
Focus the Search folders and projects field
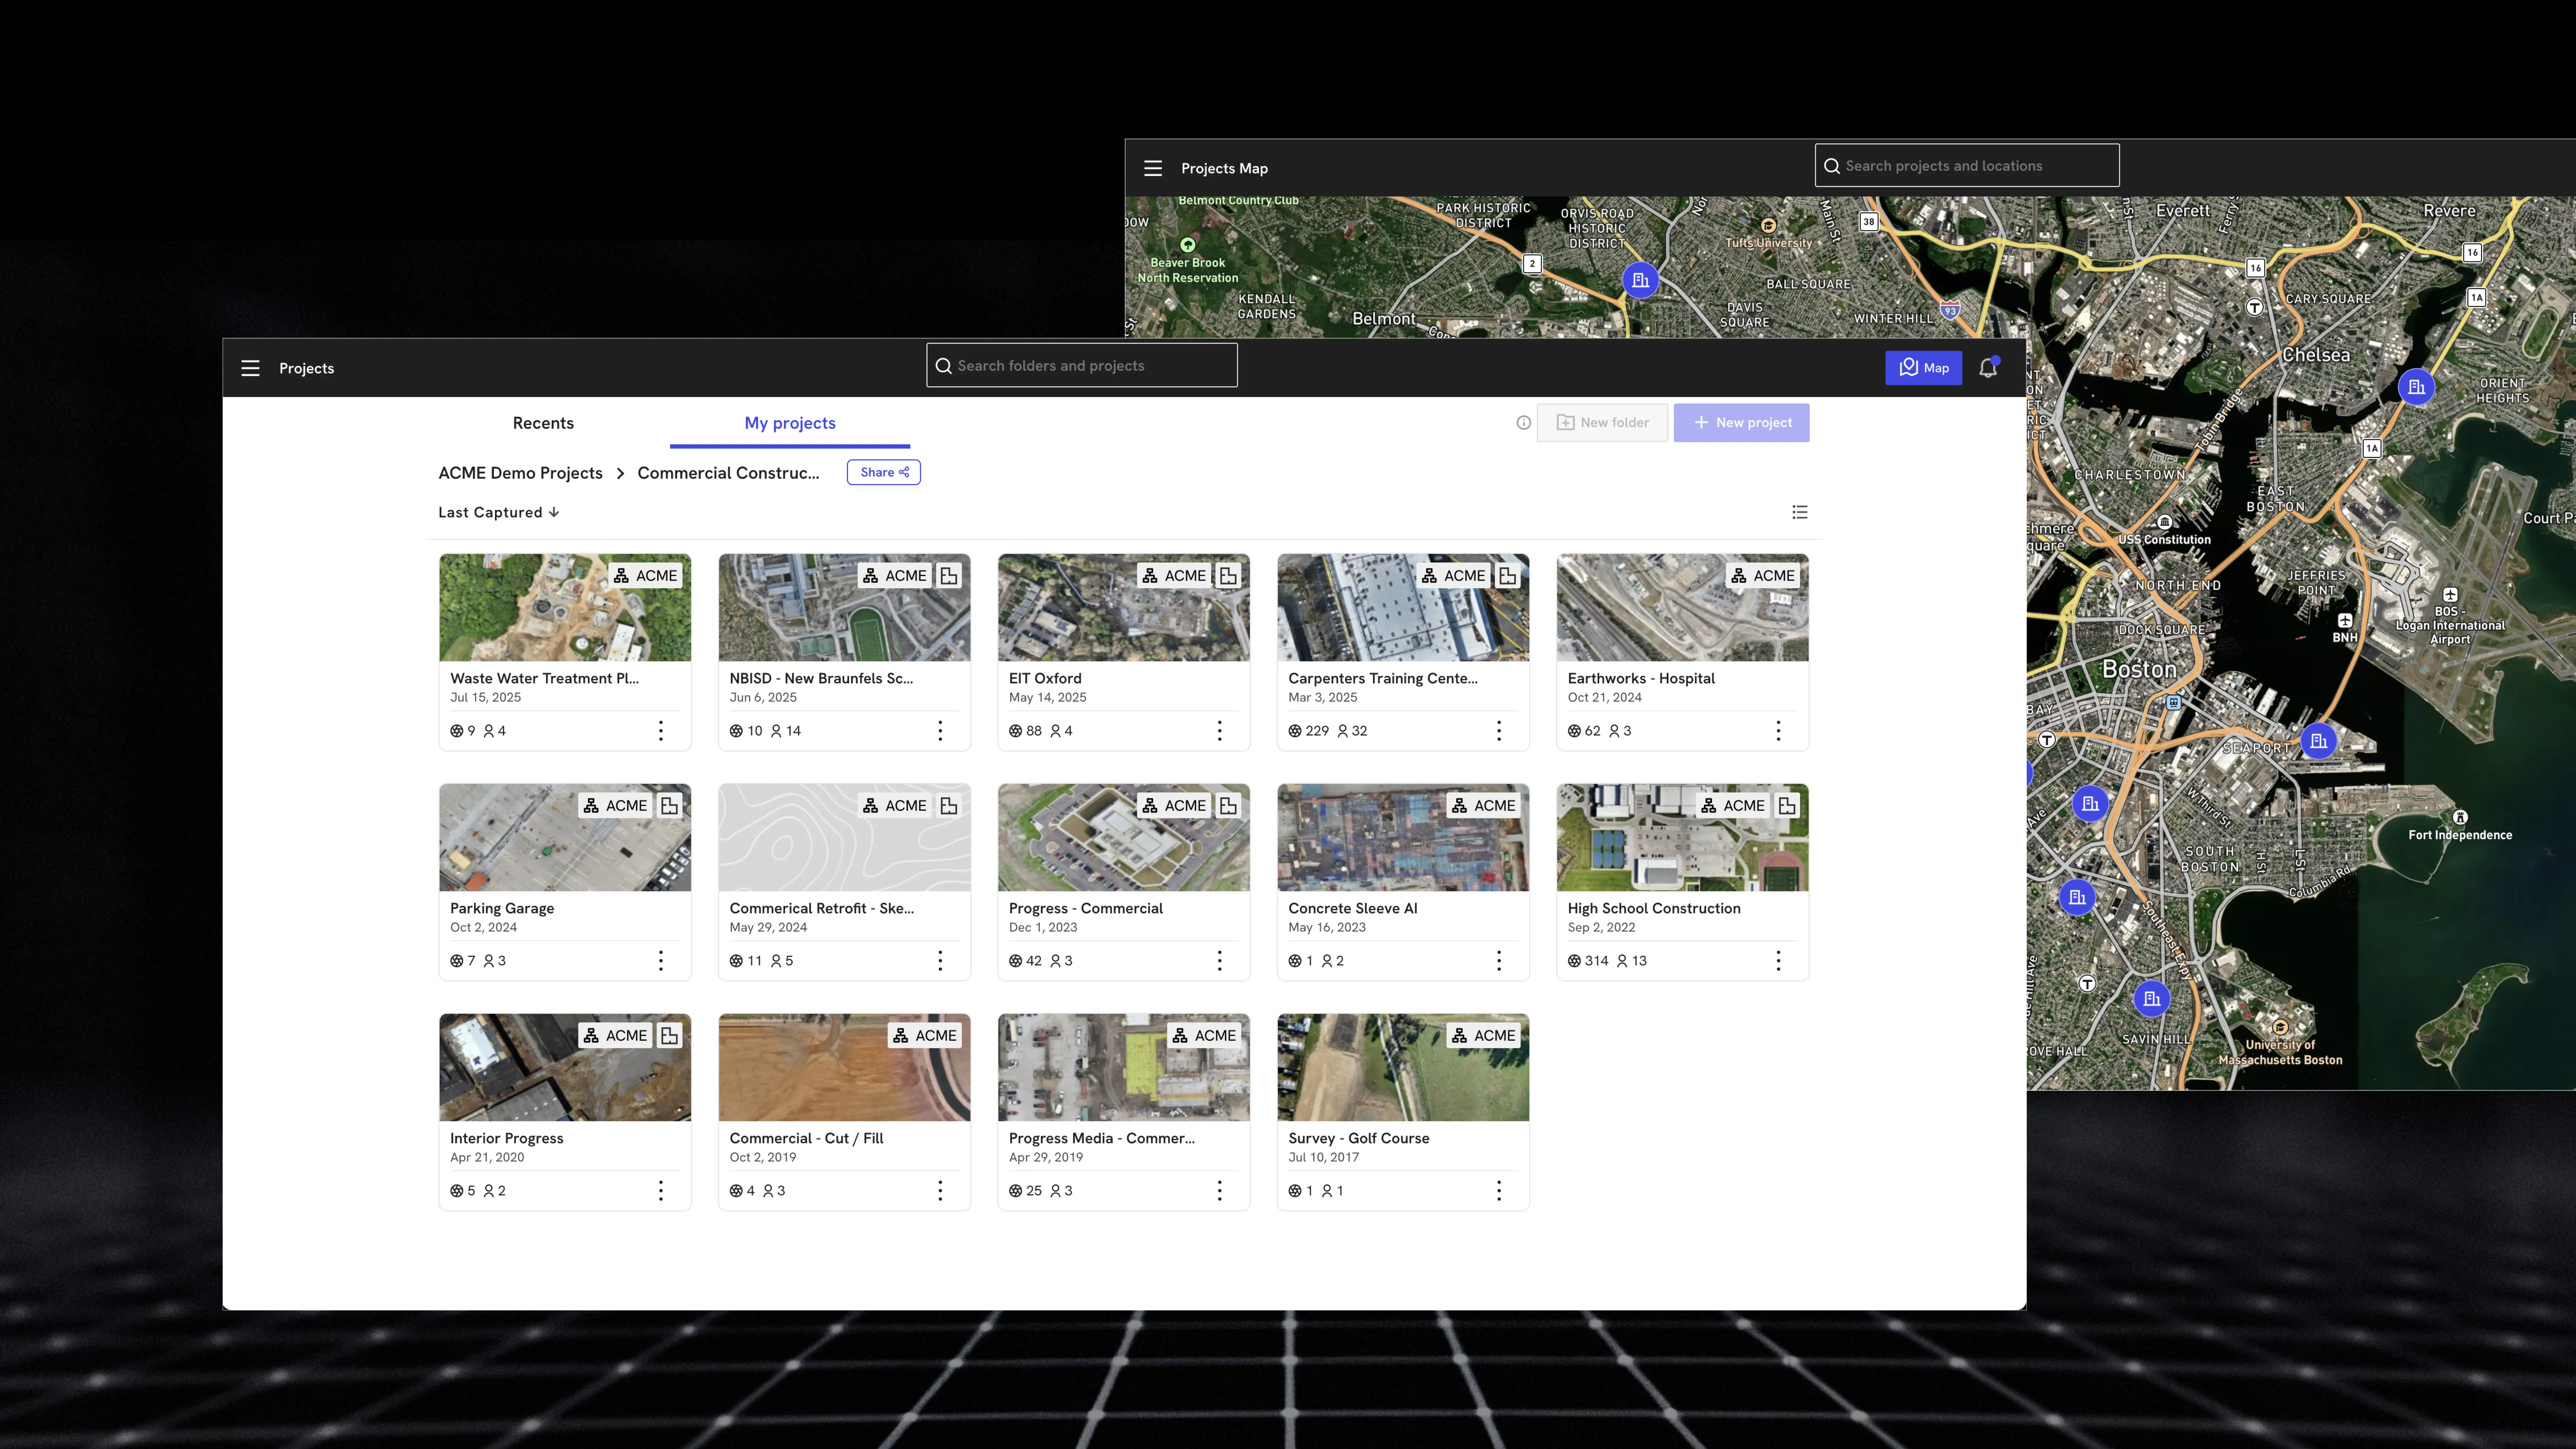point(1082,365)
